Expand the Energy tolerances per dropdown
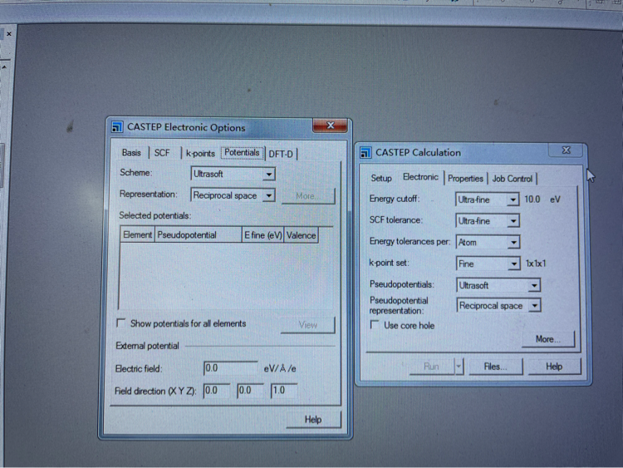This screenshot has width=623, height=468. pyautogui.click(x=513, y=242)
